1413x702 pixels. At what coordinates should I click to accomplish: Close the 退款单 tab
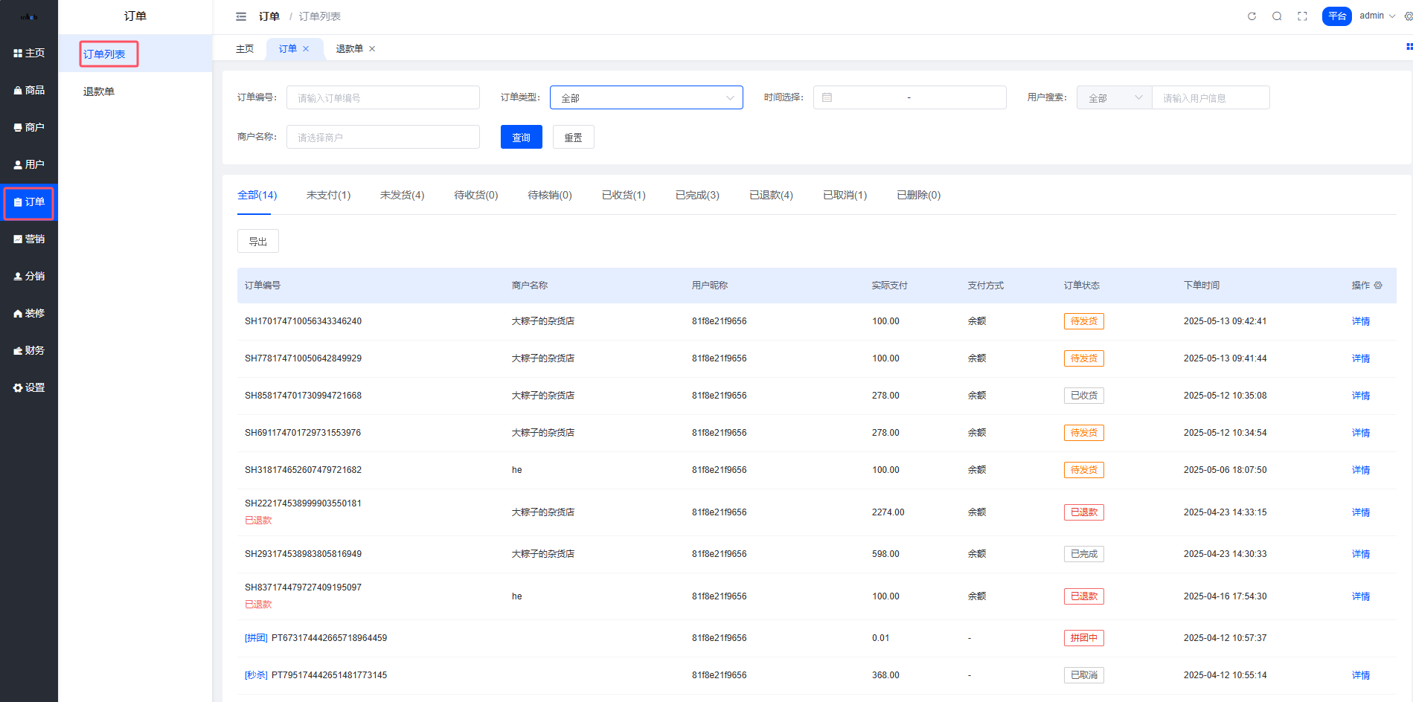(x=372, y=49)
